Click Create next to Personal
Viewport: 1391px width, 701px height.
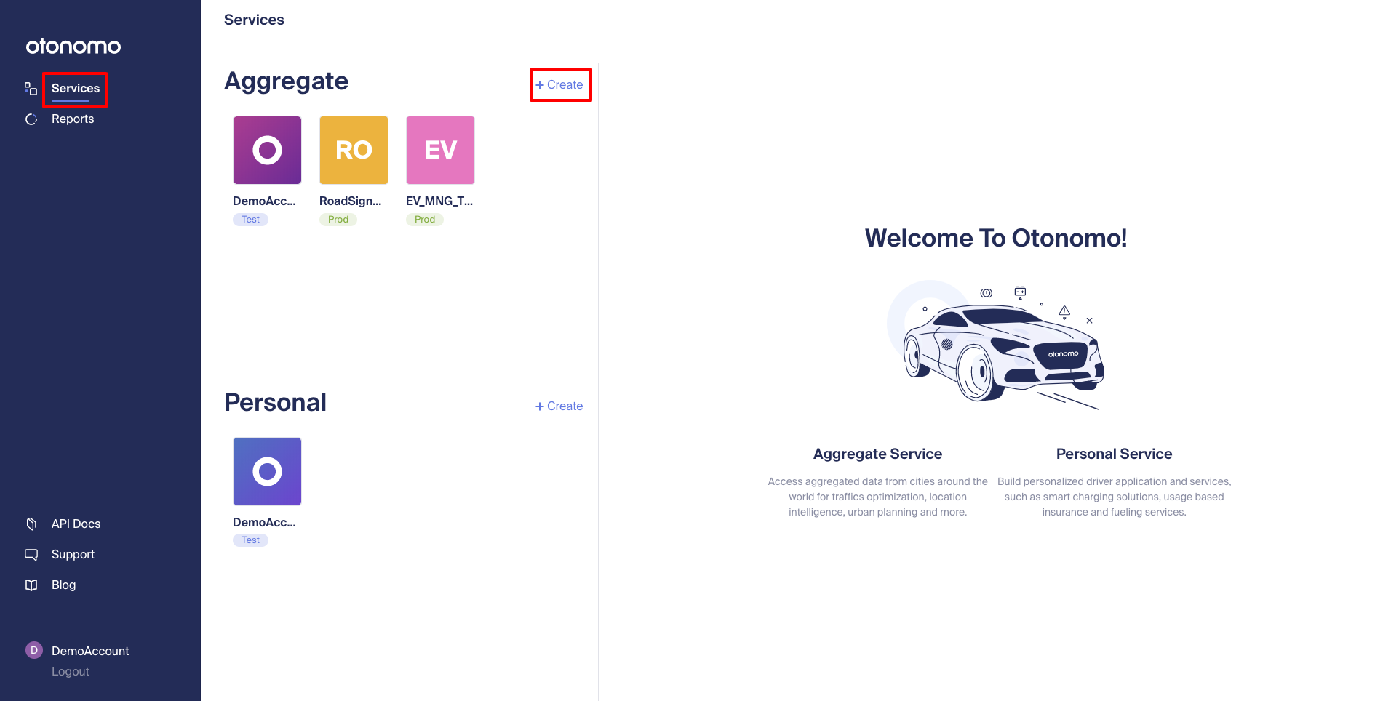pos(559,406)
